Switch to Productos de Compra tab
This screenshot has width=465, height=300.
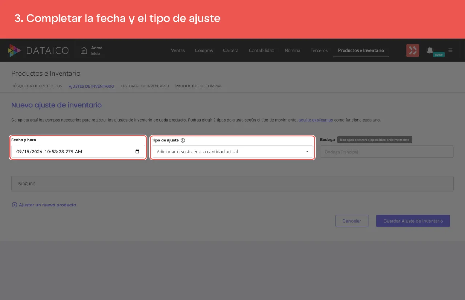coord(198,86)
